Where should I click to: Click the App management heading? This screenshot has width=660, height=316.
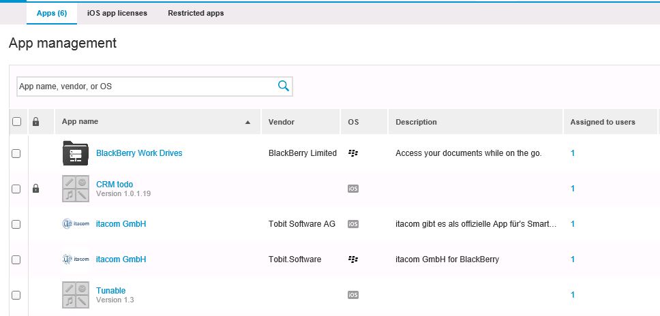63,44
